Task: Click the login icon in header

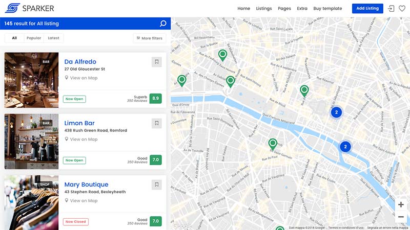Action: pyautogui.click(x=391, y=9)
